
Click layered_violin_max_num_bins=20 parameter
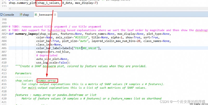(116, 41)
